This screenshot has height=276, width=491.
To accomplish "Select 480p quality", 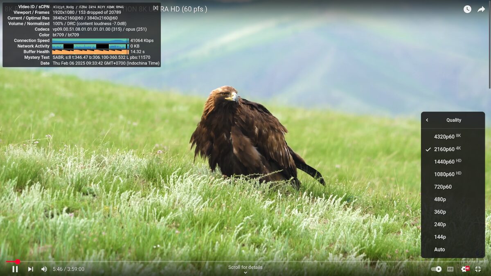I will click(453, 199).
